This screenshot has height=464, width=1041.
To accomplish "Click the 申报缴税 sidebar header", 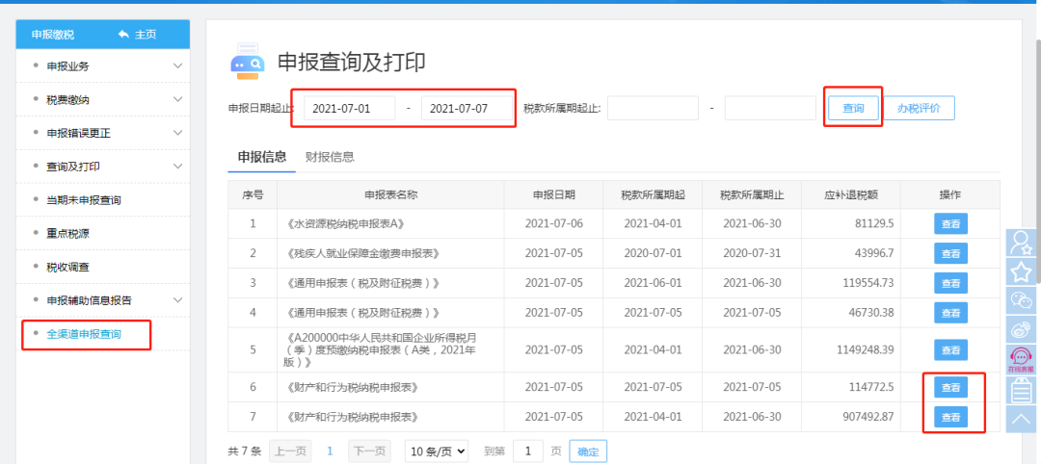I will (x=52, y=35).
